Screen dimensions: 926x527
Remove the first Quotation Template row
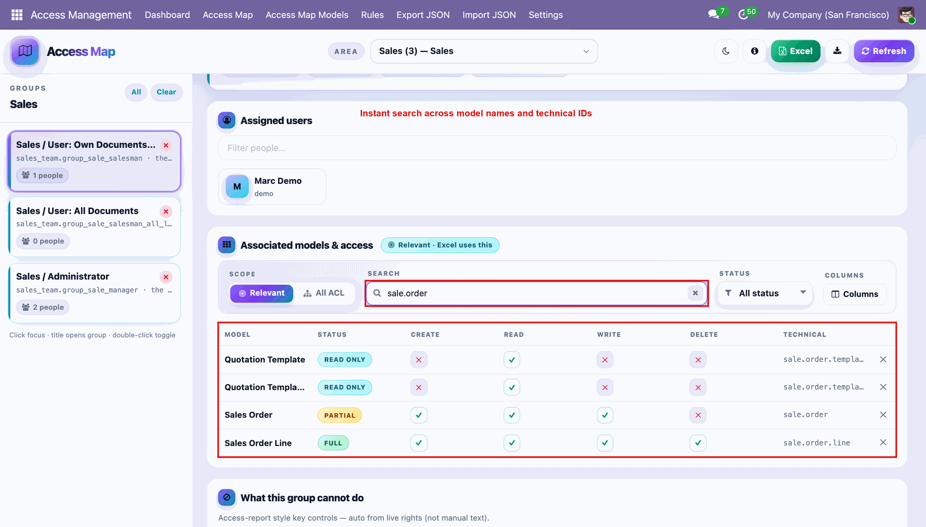tap(883, 359)
